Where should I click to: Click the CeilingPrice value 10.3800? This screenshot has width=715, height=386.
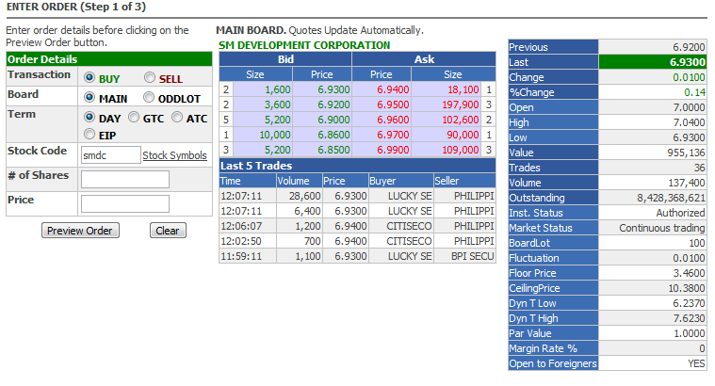tap(687, 287)
